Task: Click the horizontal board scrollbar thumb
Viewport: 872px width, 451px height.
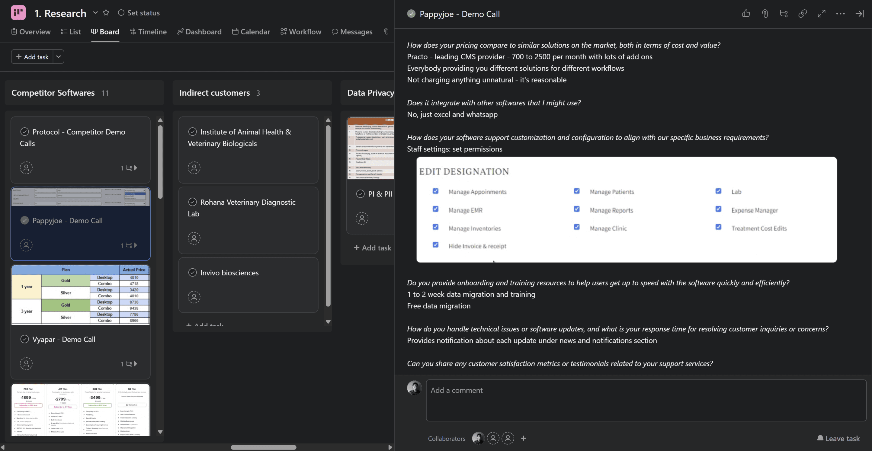Action: (x=263, y=447)
